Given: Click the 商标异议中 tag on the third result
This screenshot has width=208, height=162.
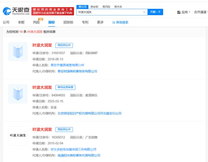Looking at the screenshot, I should tap(64, 129).
